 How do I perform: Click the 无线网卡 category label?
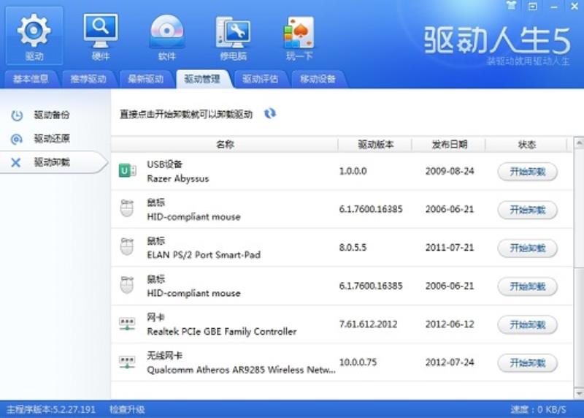[164, 355]
